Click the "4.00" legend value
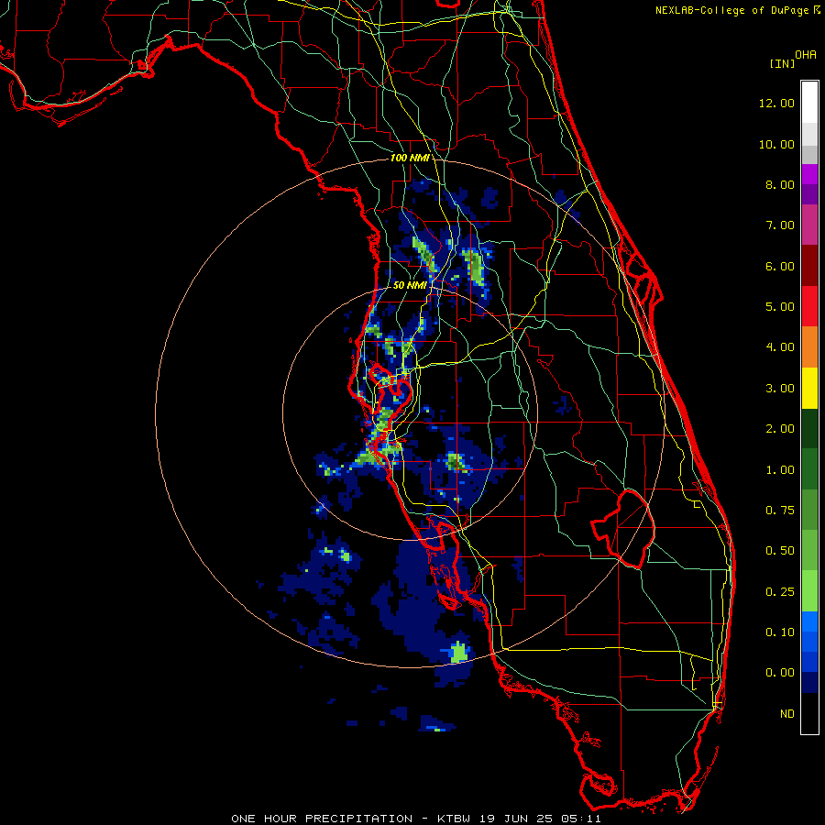Image resolution: width=825 pixels, height=825 pixels. (x=780, y=347)
